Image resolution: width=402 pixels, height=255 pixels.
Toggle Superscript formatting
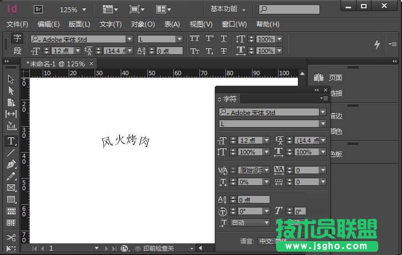pos(209,39)
